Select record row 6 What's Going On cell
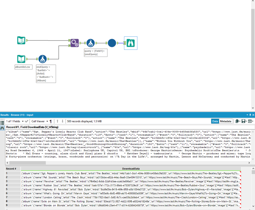The height and width of the screenshot is (210, 255). pos(131,193)
